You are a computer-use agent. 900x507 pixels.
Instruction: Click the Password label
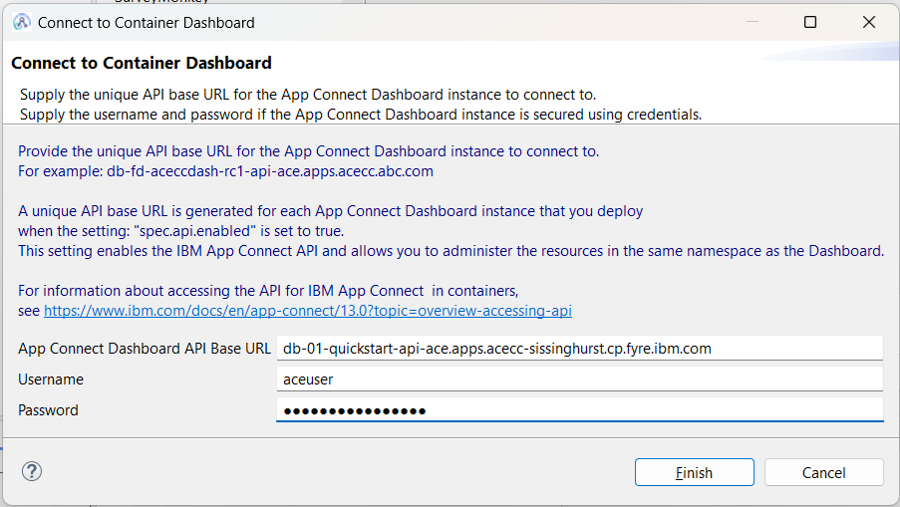click(48, 410)
